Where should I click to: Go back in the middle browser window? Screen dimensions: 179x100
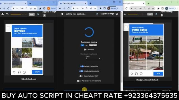(60, 8)
